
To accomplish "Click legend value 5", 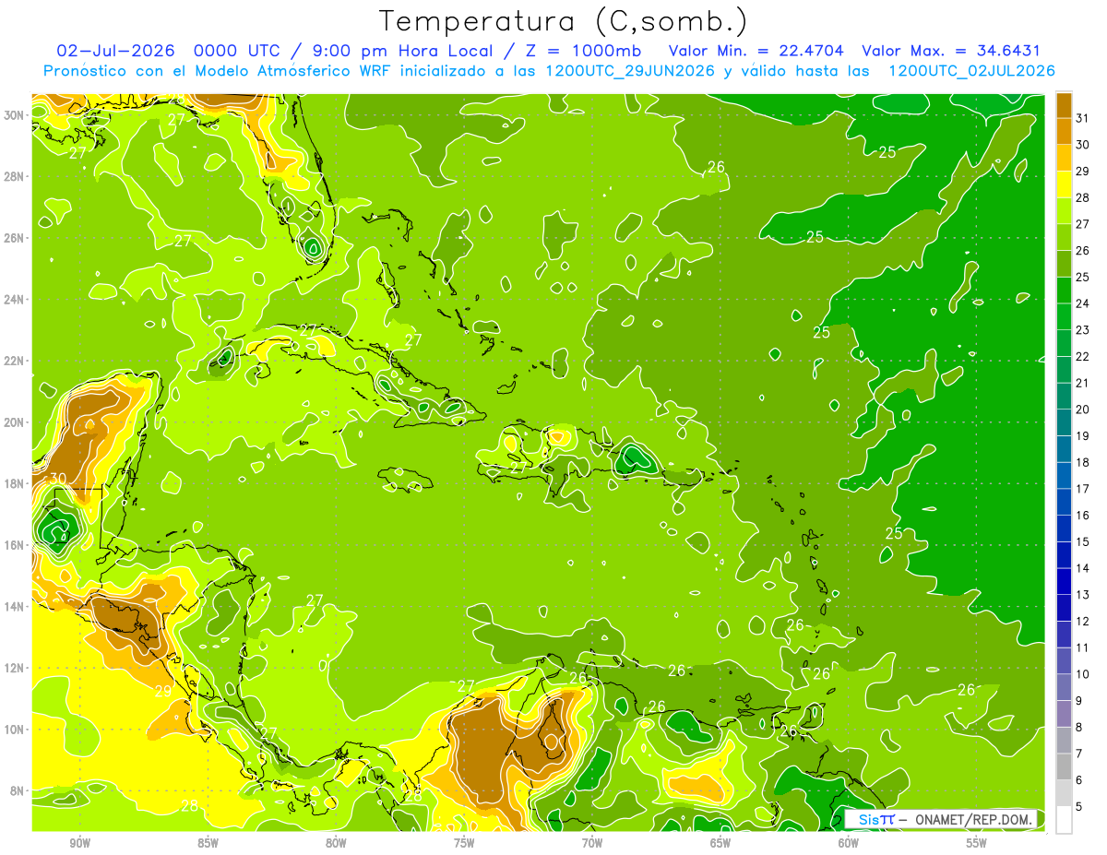I will (x=1080, y=807).
